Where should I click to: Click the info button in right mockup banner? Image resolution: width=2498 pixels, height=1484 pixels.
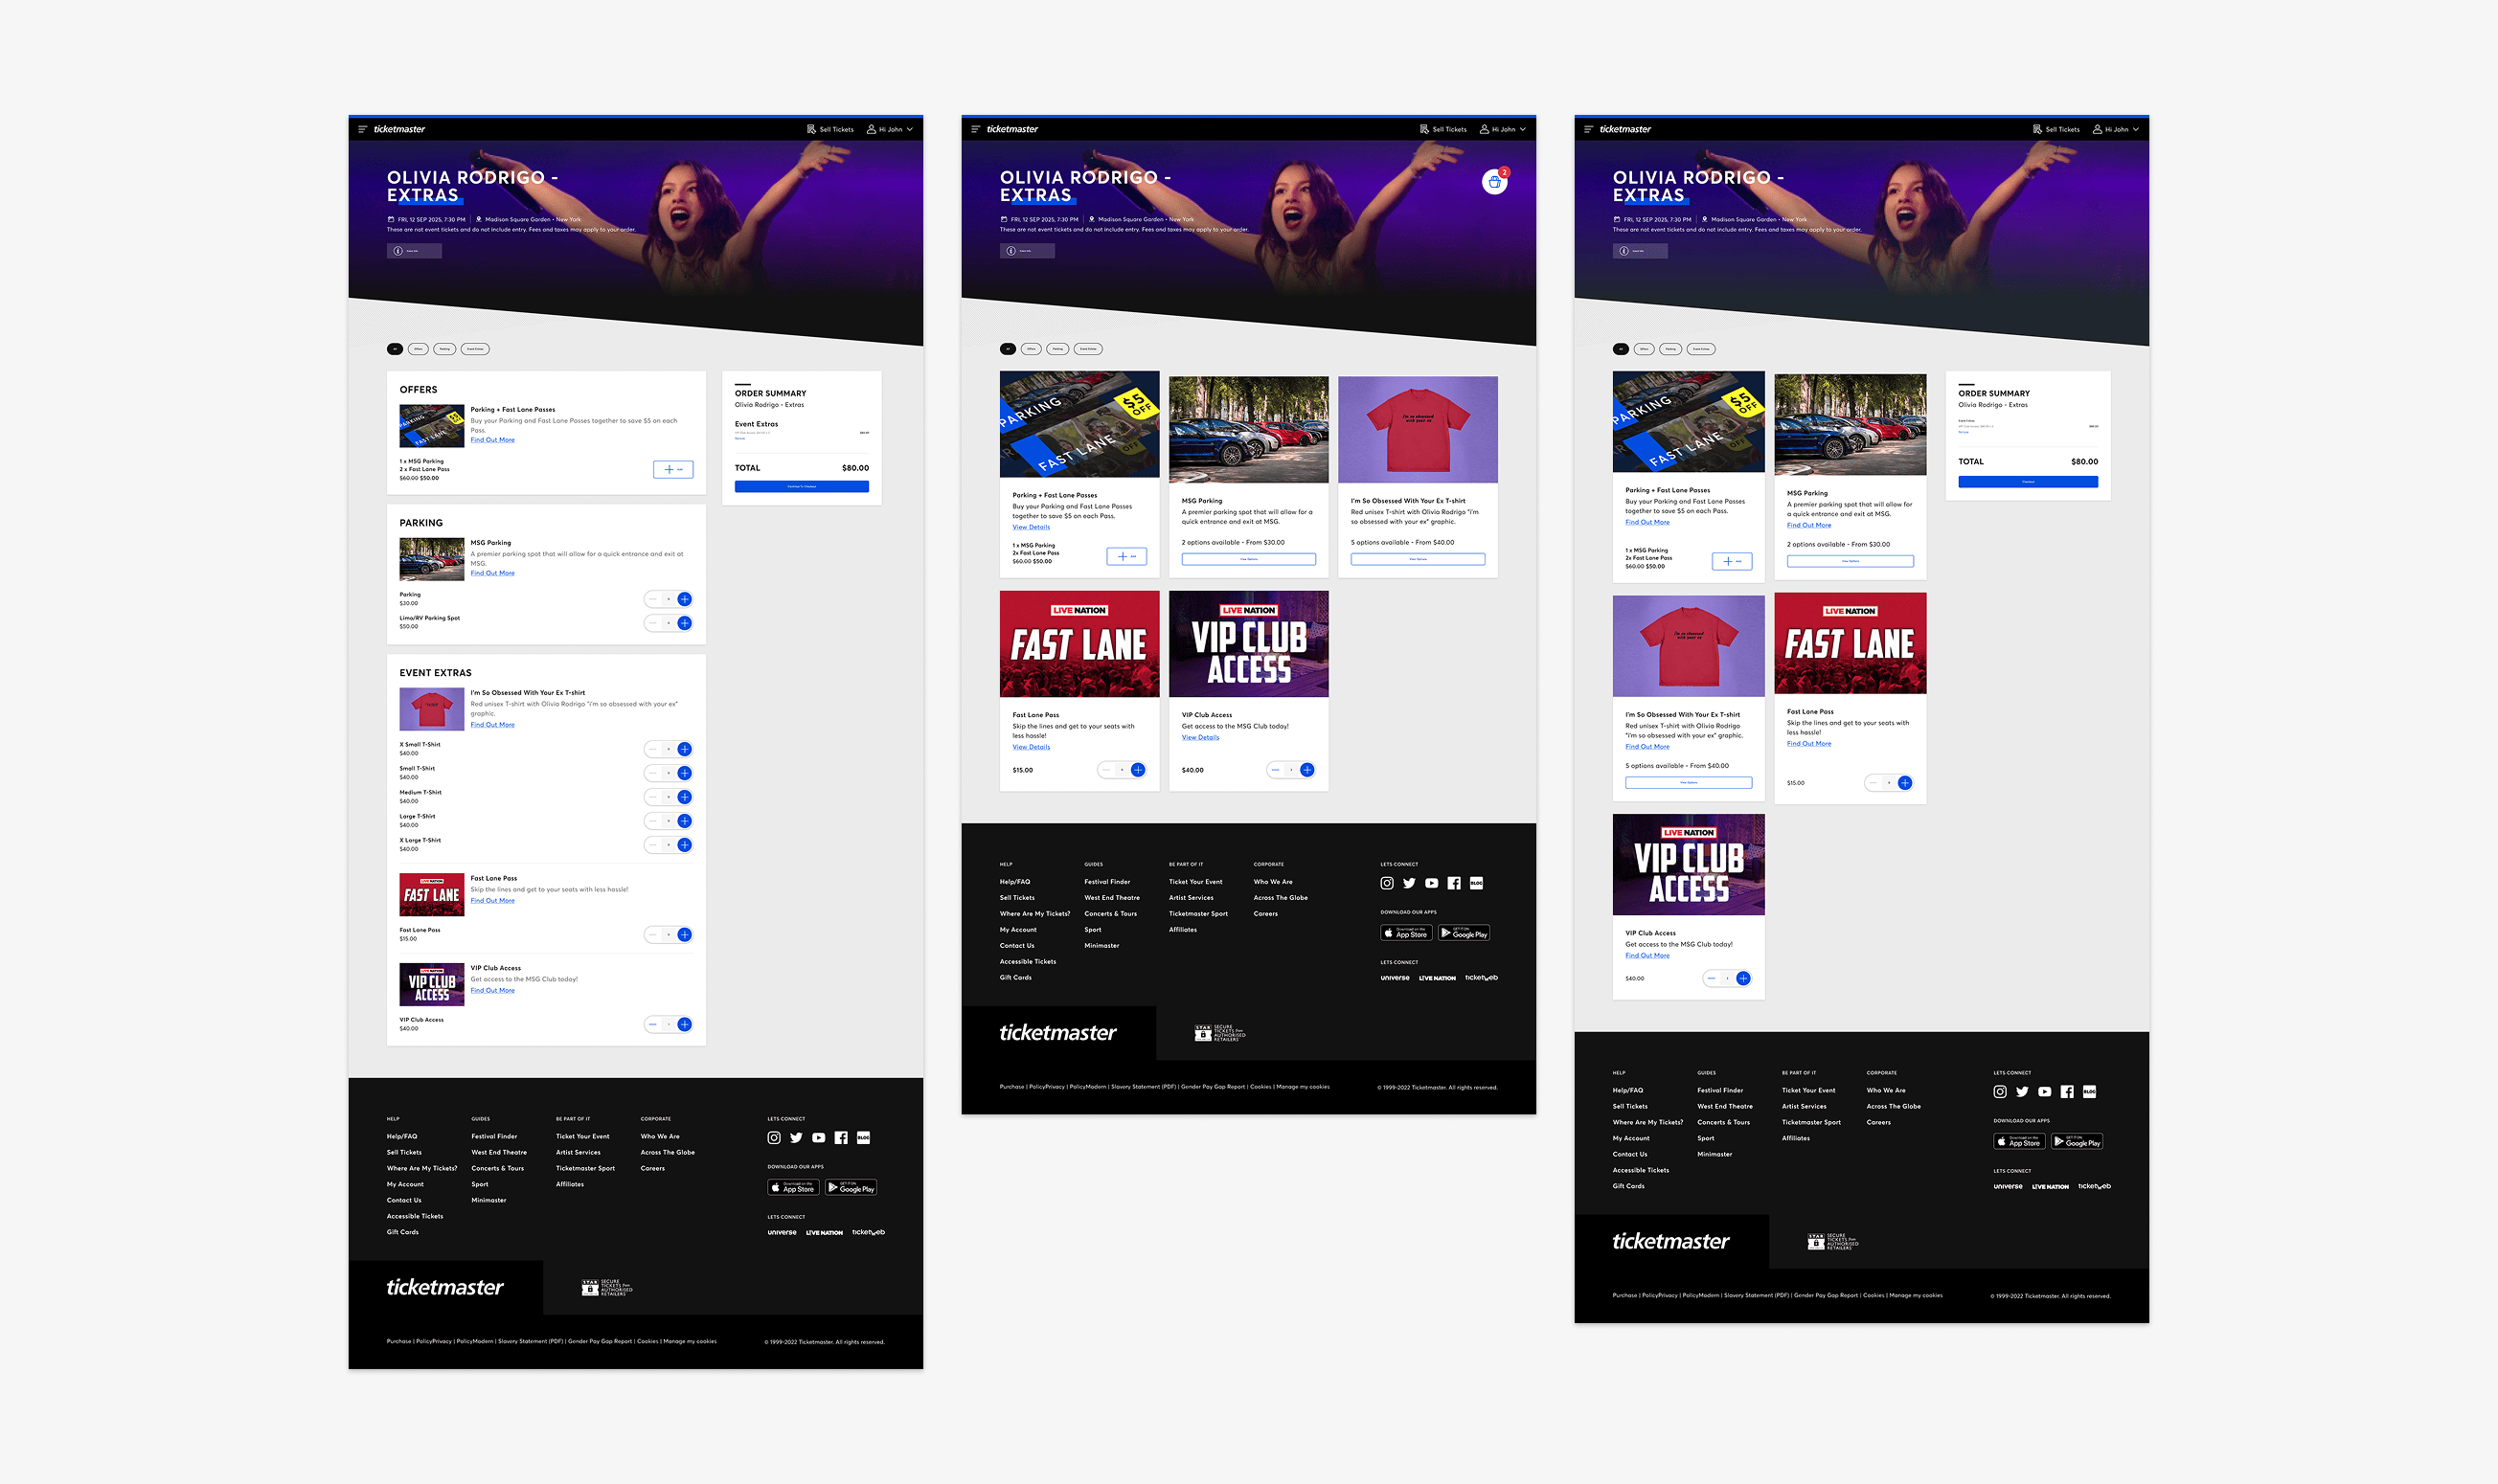(x=1640, y=251)
